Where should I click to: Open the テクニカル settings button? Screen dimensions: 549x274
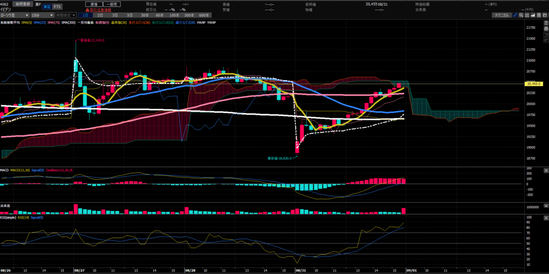click(x=502, y=15)
